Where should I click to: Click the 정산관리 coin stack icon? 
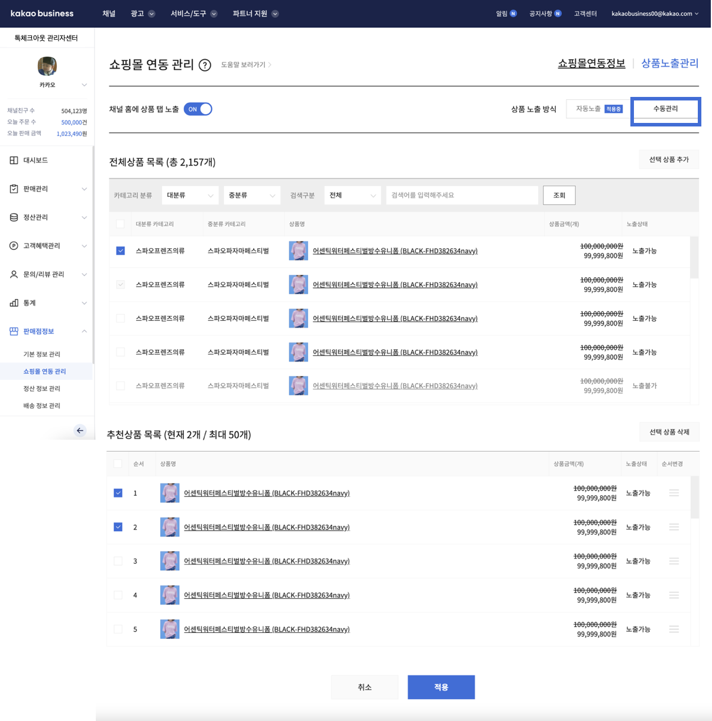click(14, 217)
